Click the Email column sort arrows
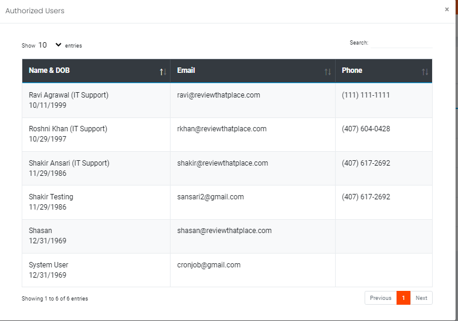This screenshot has height=321, width=458. click(x=328, y=72)
